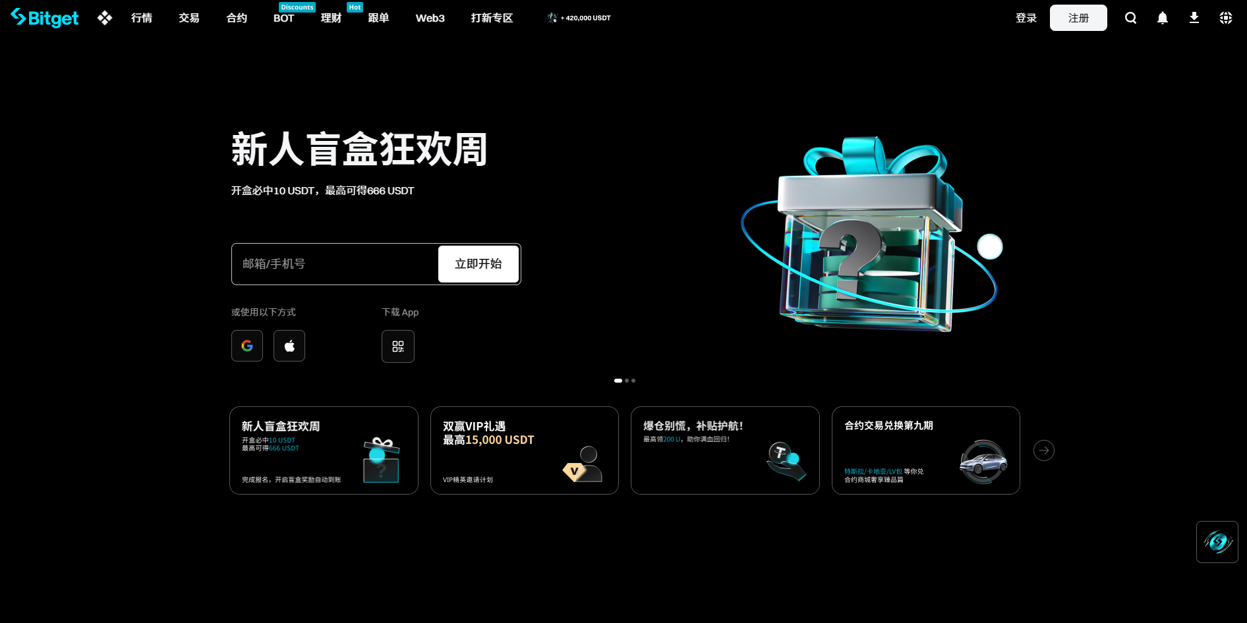Open the products grid menu next to the logo
Viewport: 1247px width, 623px height.
(x=104, y=18)
